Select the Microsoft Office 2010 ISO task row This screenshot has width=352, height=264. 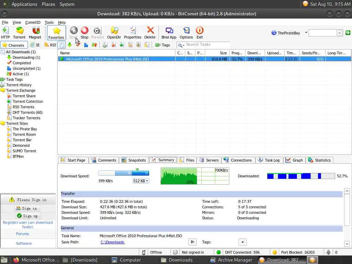tap(205, 59)
